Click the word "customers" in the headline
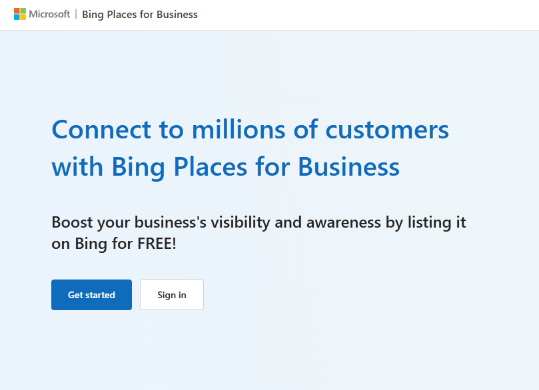Image resolution: width=539 pixels, height=390 pixels. pyautogui.click(x=387, y=129)
